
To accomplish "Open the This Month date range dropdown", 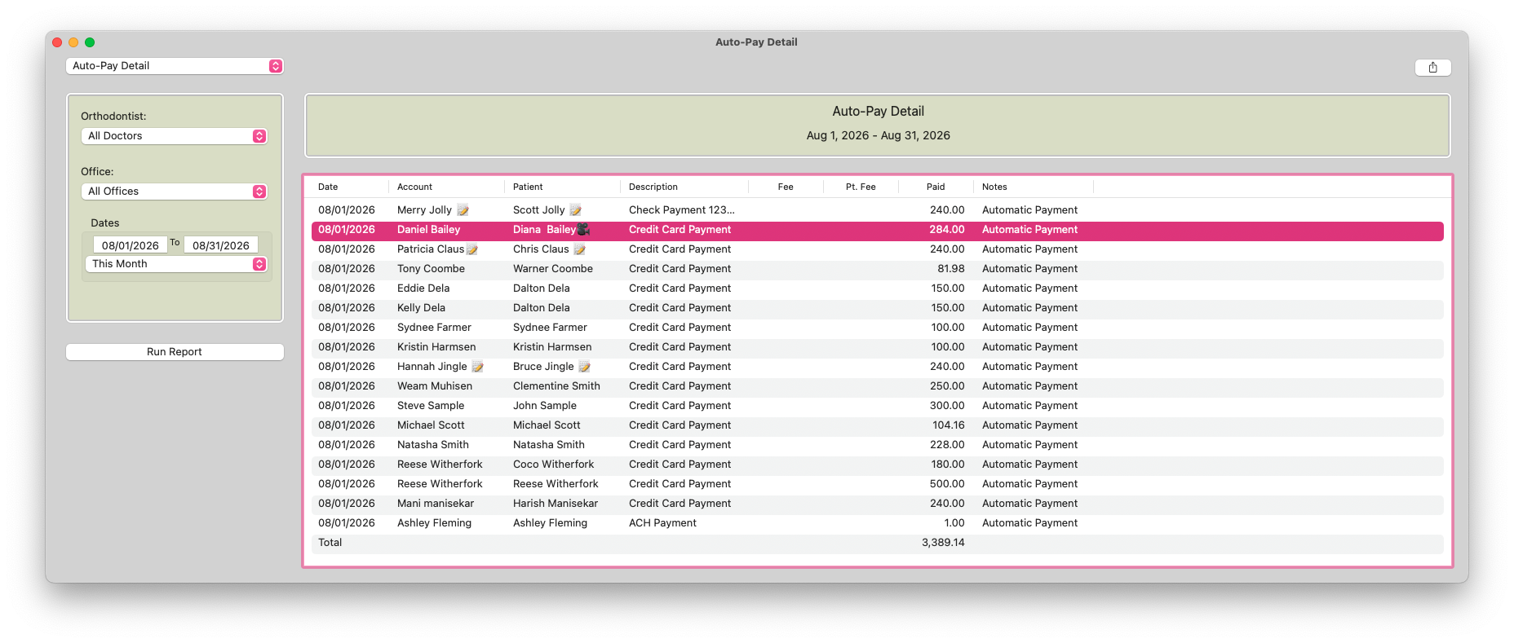I will point(176,264).
